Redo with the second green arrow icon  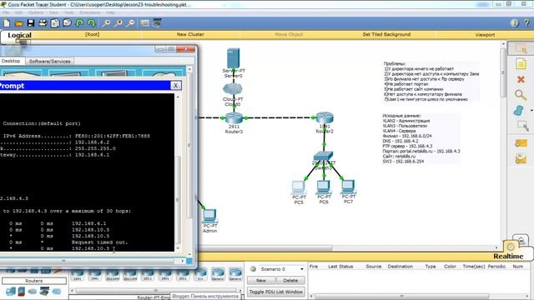[x=91, y=23]
